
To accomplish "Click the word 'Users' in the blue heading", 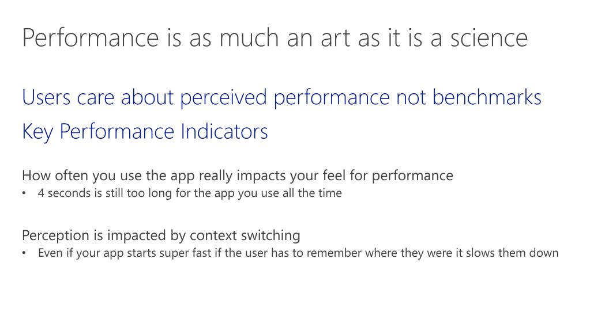I will tap(46, 97).
